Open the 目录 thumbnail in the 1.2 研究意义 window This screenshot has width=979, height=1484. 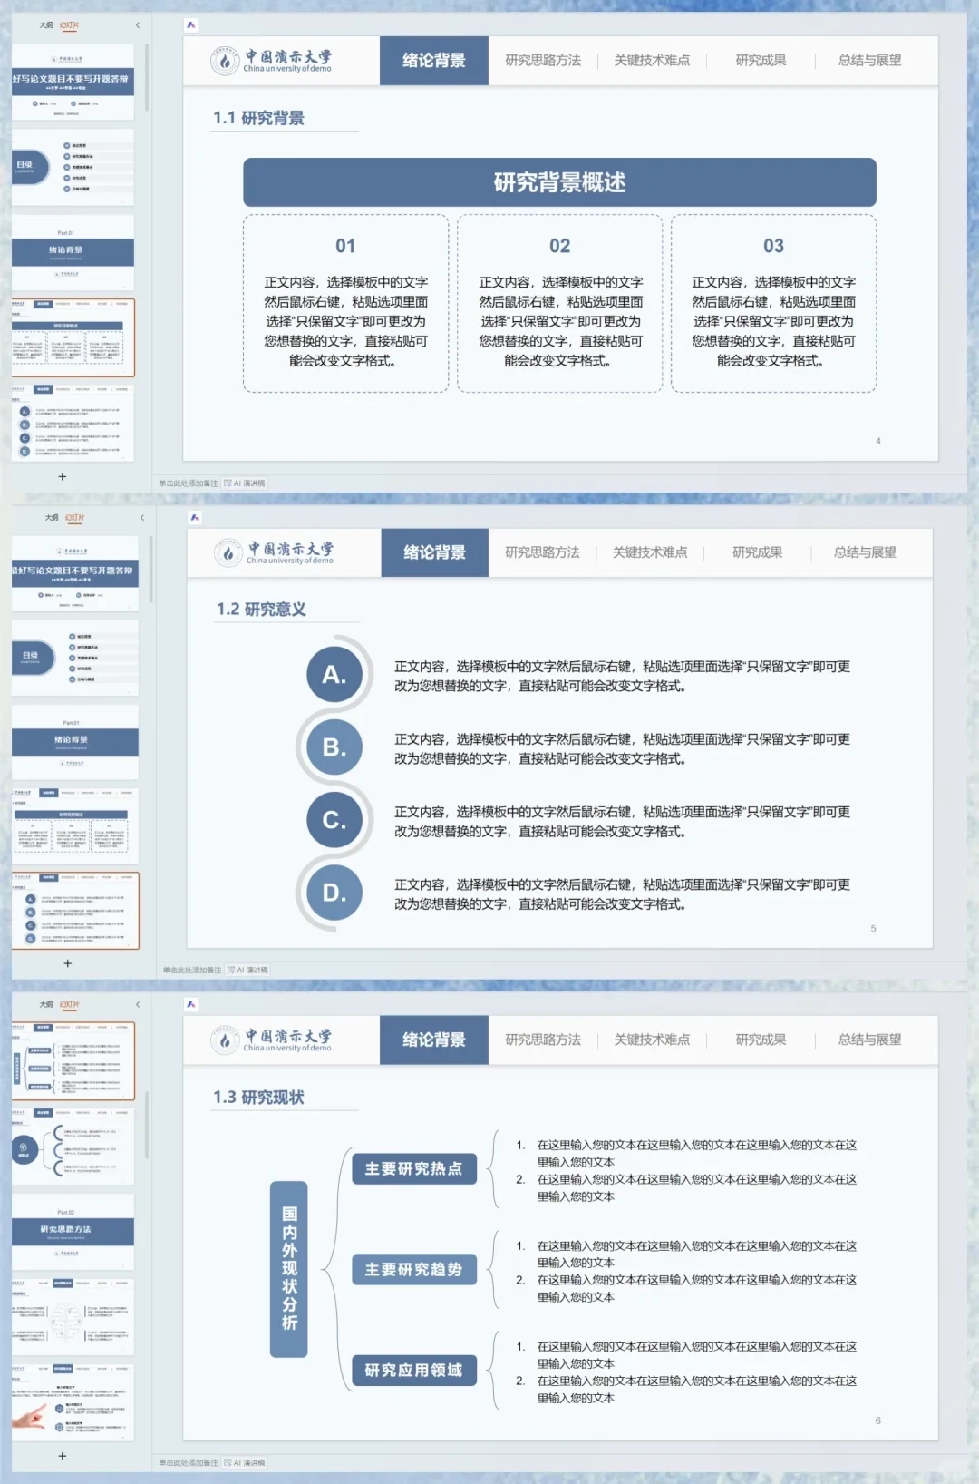click(75, 659)
